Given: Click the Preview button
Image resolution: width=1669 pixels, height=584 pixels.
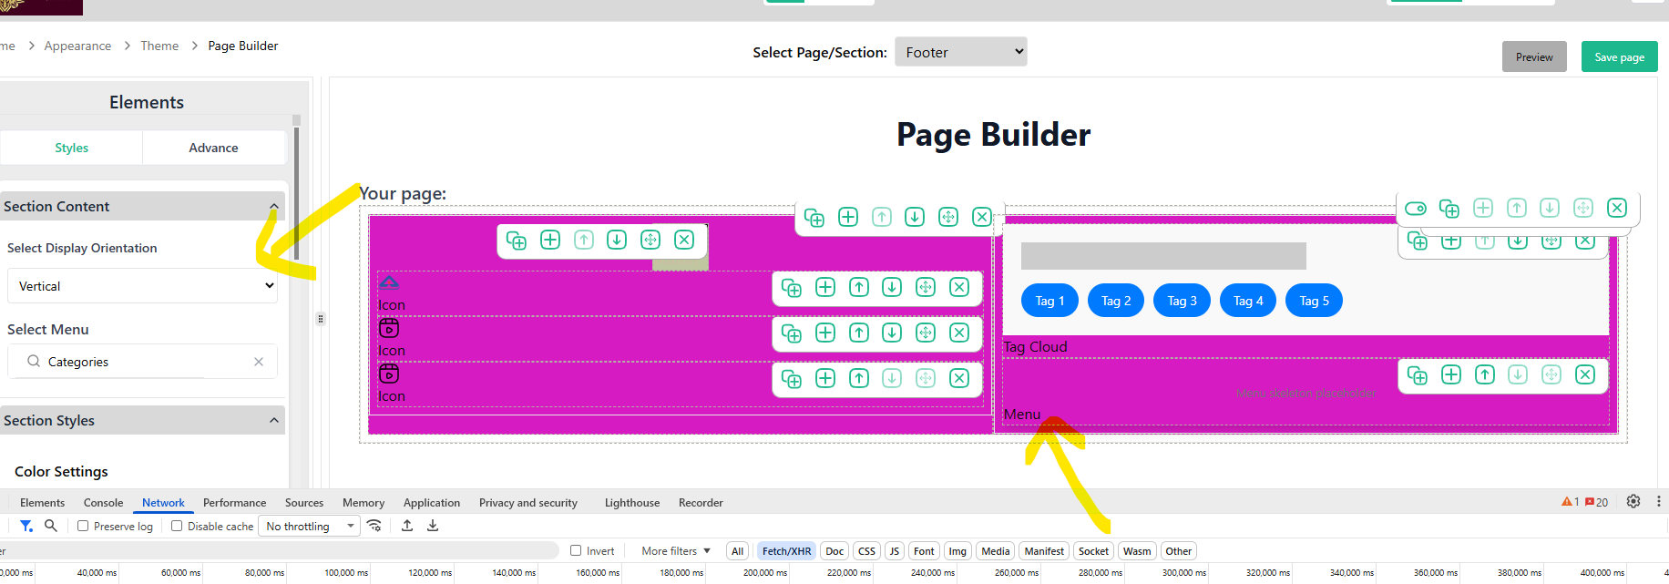Looking at the screenshot, I should coord(1534,56).
